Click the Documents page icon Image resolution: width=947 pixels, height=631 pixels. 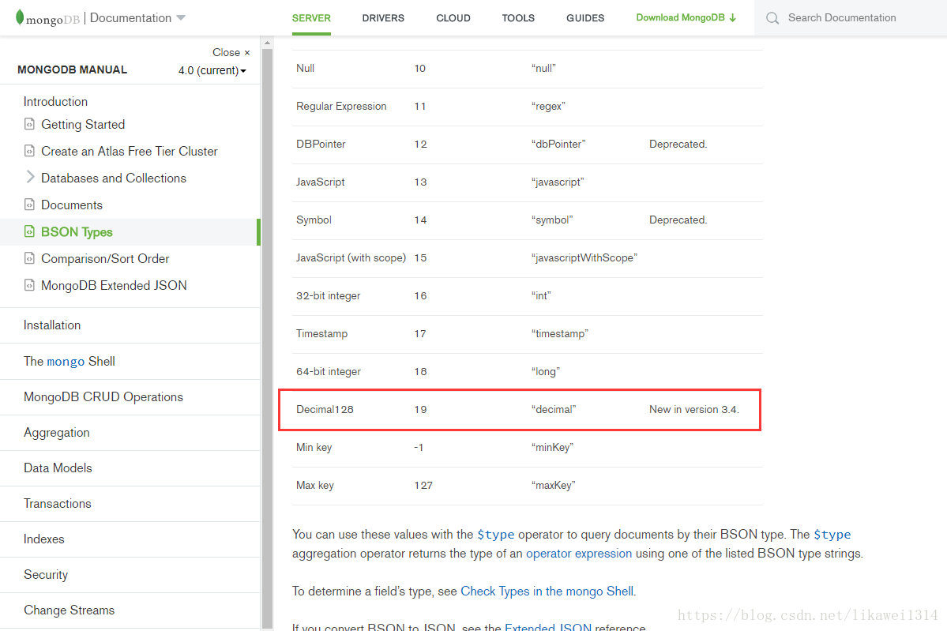click(x=29, y=205)
